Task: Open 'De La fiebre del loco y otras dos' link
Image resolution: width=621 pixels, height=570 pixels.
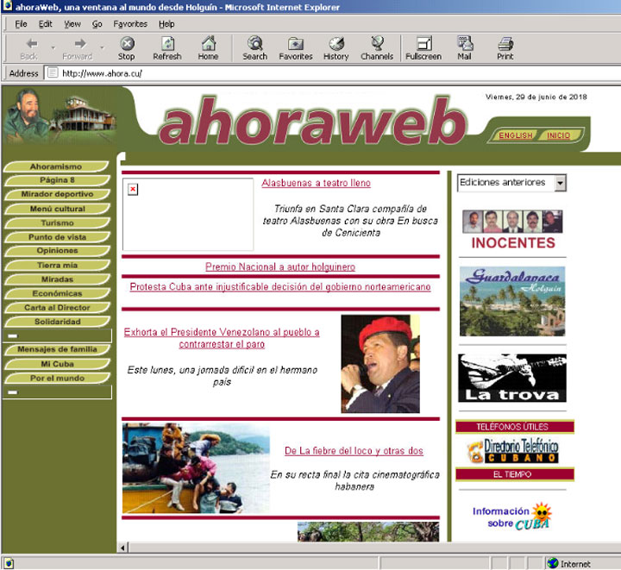Action: click(354, 450)
